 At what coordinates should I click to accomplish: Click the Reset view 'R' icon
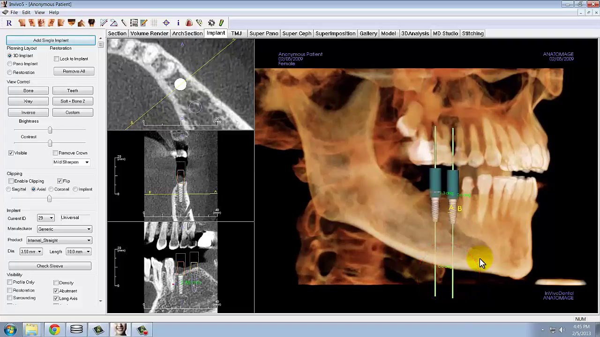[9, 22]
